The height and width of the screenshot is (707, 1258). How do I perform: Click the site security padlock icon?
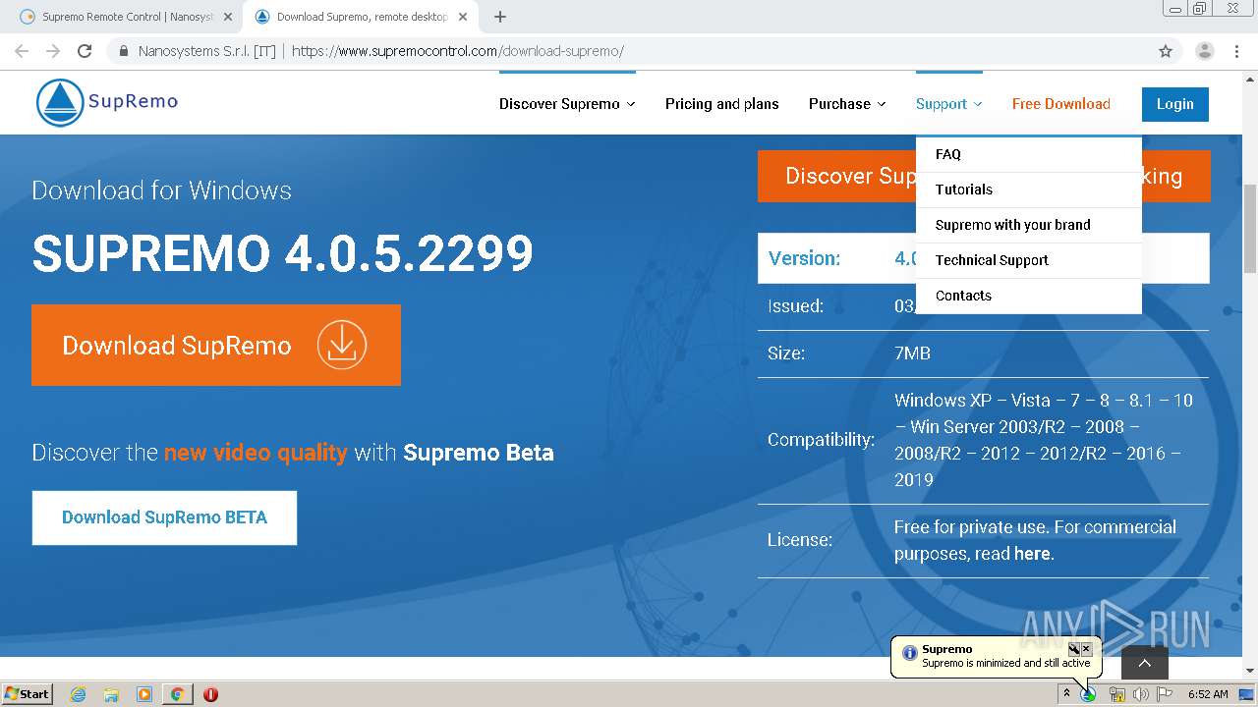124,51
